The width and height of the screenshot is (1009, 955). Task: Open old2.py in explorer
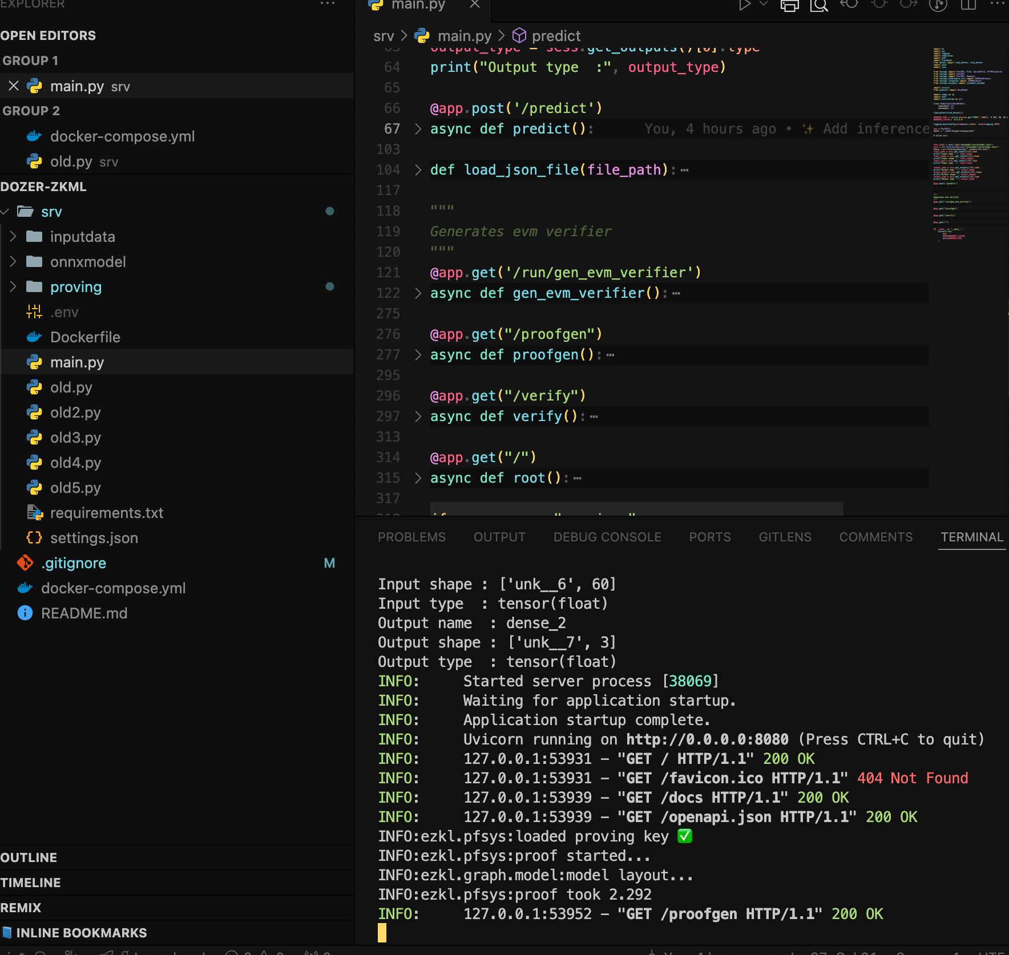pos(75,412)
